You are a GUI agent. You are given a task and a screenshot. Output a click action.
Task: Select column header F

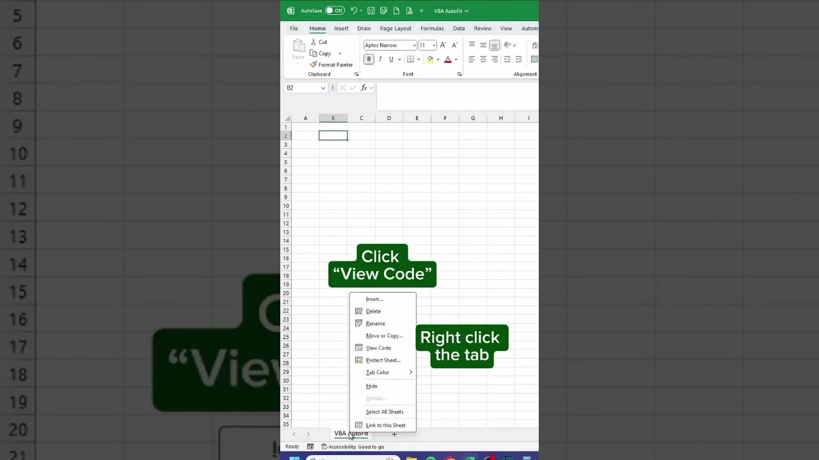pyautogui.click(x=445, y=118)
